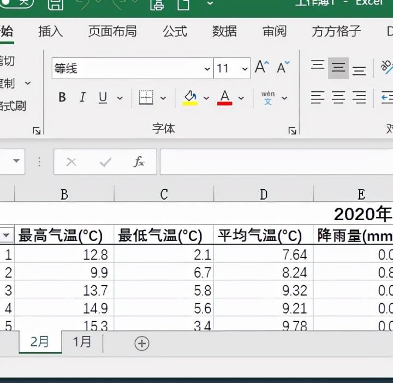Select top vertical alignment
This screenshot has width=393, height=383.
pos(318,65)
